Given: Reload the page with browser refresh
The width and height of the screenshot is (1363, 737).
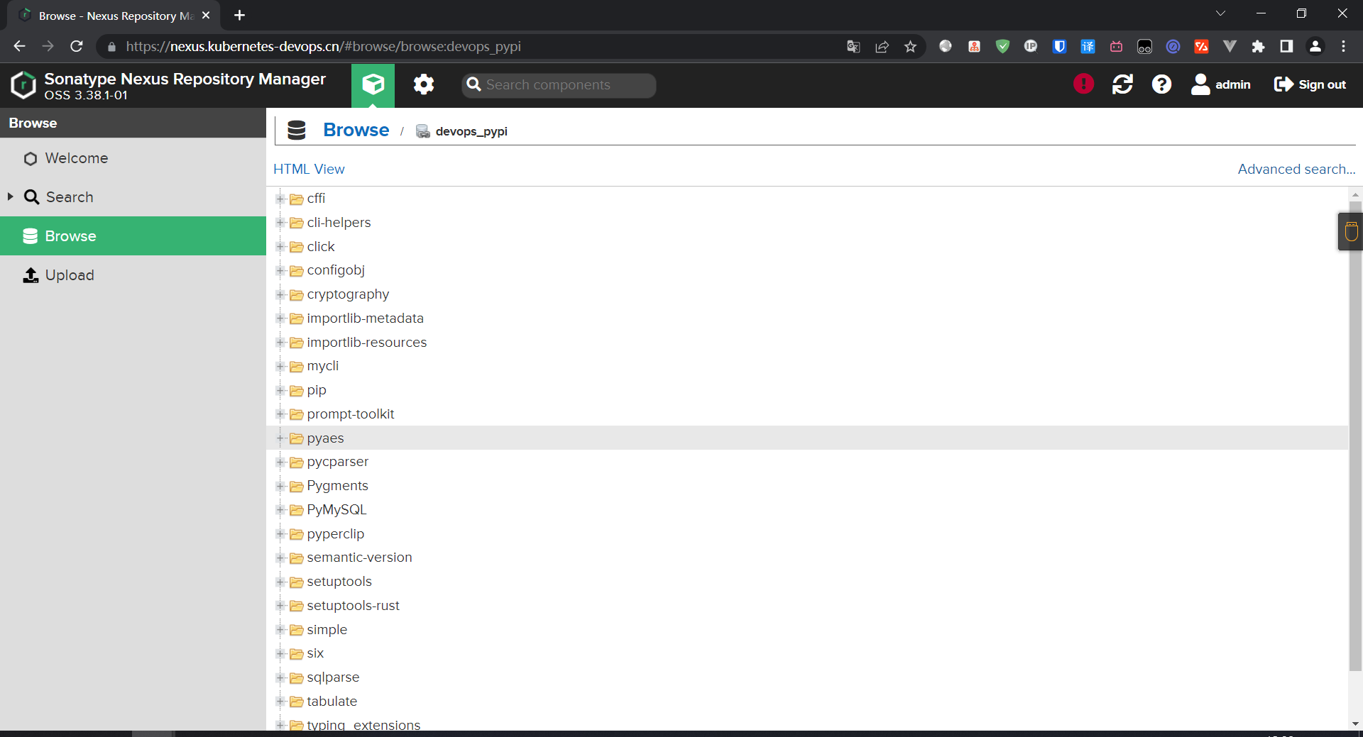Looking at the screenshot, I should coord(77,46).
